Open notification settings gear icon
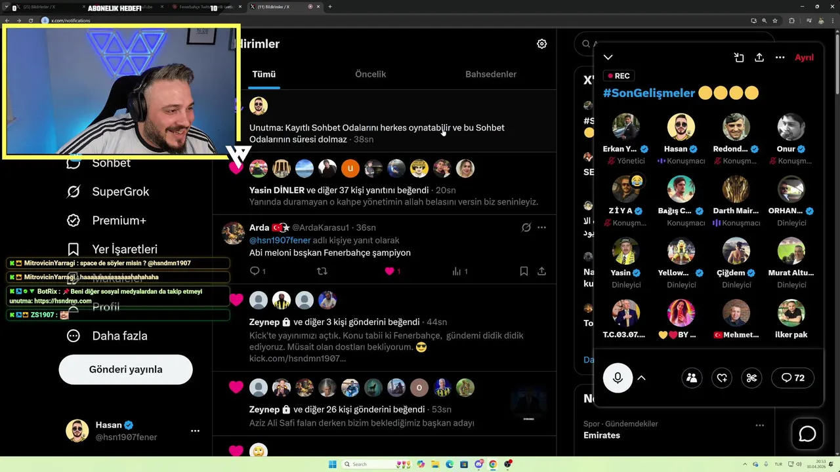 [x=541, y=44]
